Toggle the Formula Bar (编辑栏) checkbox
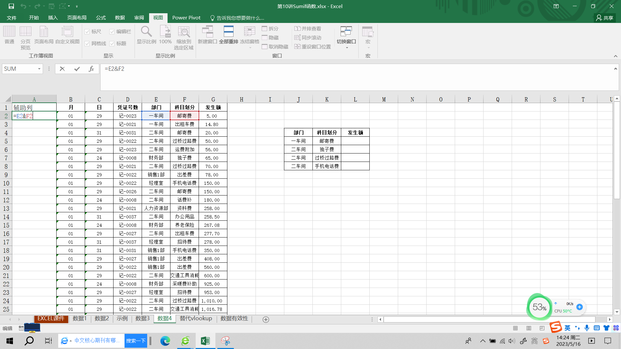The height and width of the screenshot is (349, 621). tap(120, 32)
